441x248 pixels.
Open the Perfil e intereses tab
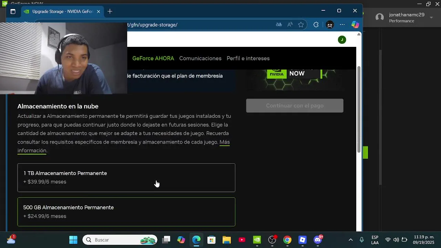coord(248,58)
